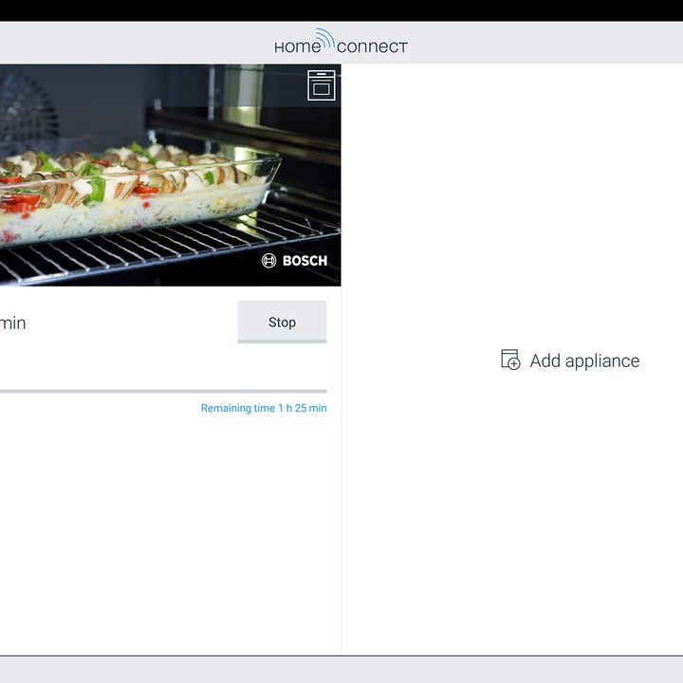This screenshot has height=683, width=683.
Task: Click the Bosch brand logo
Action: (x=294, y=261)
